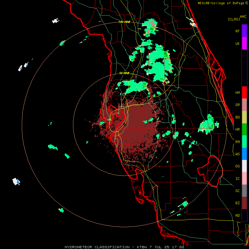Click the GC legend label

(x=237, y=191)
